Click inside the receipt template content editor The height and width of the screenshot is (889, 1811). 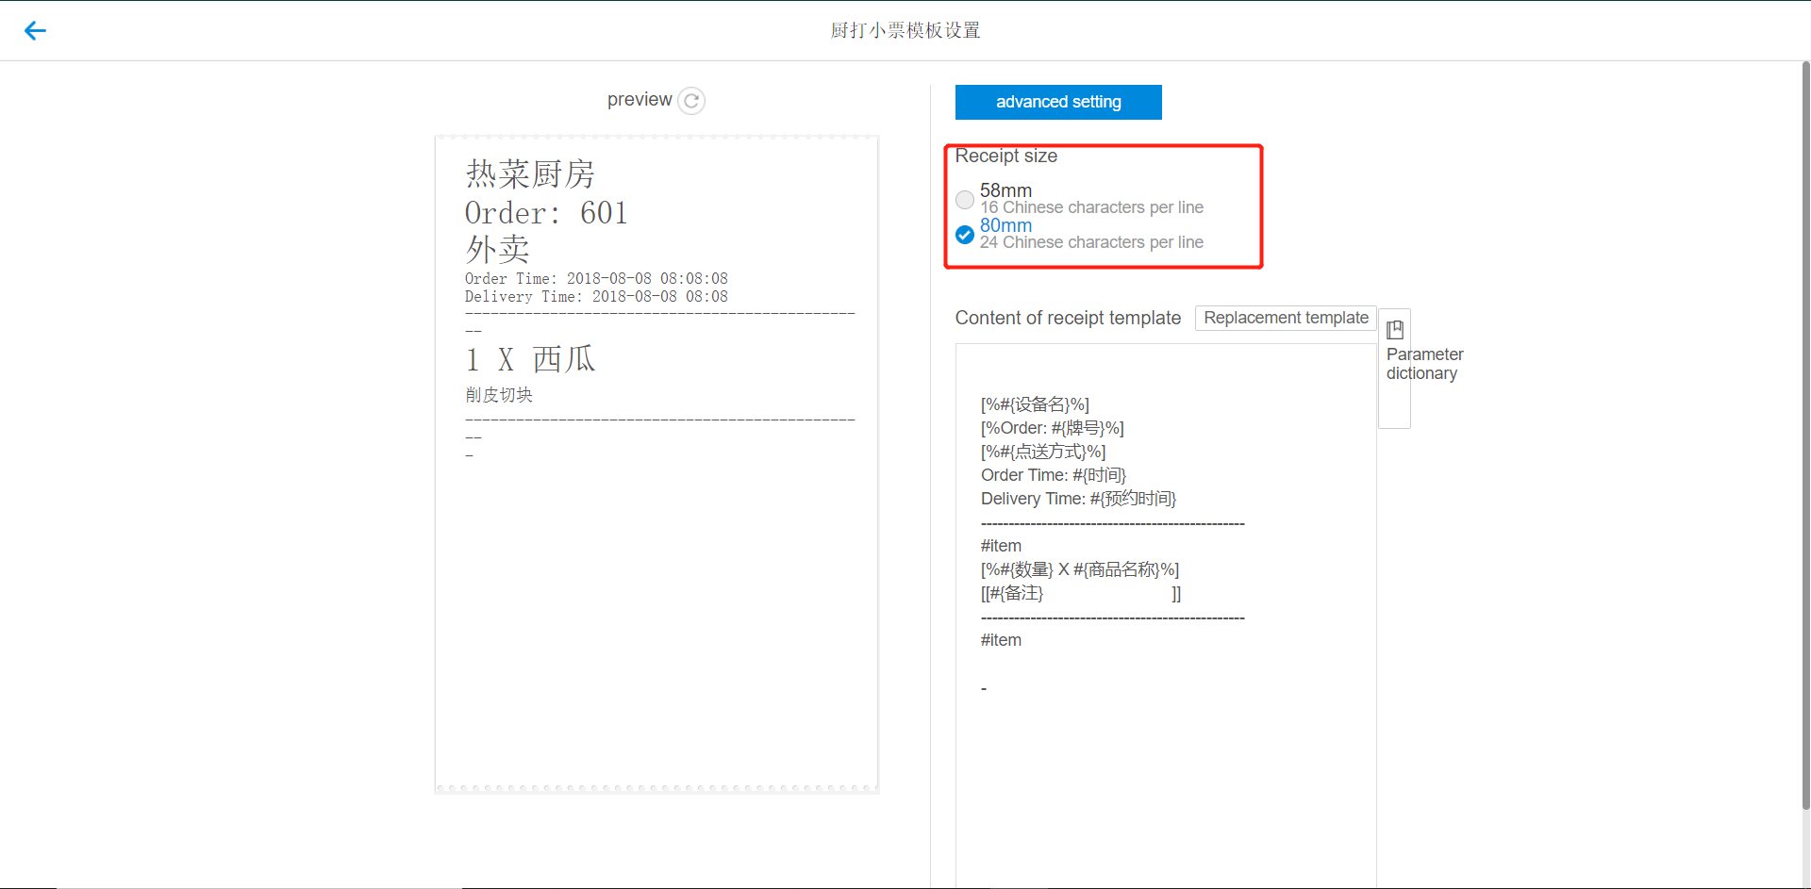coord(1166,616)
